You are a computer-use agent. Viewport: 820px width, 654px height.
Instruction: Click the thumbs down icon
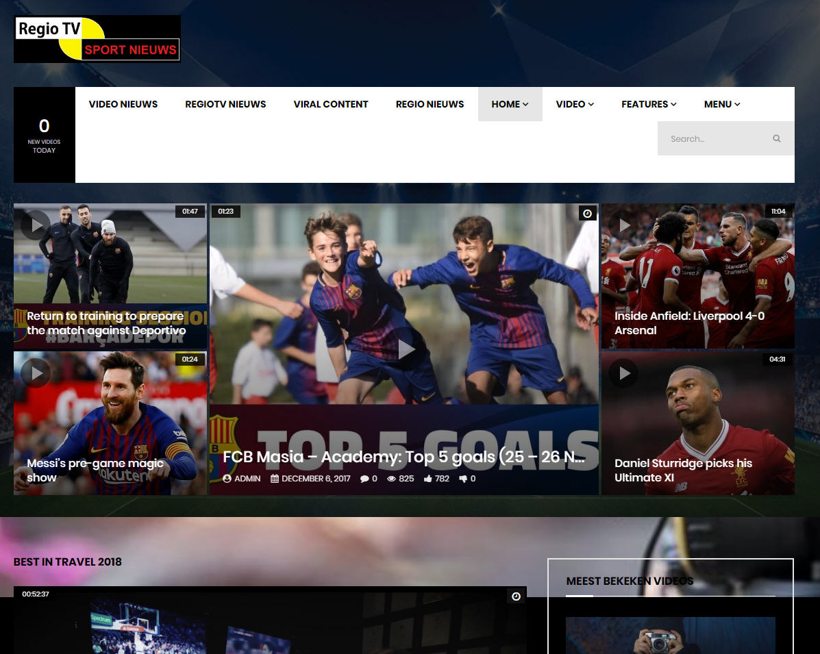click(463, 479)
